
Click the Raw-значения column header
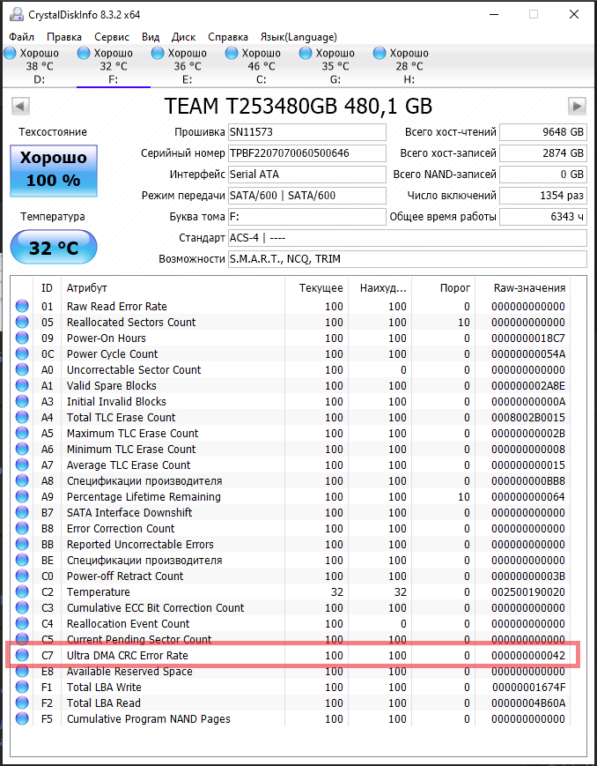(523, 288)
